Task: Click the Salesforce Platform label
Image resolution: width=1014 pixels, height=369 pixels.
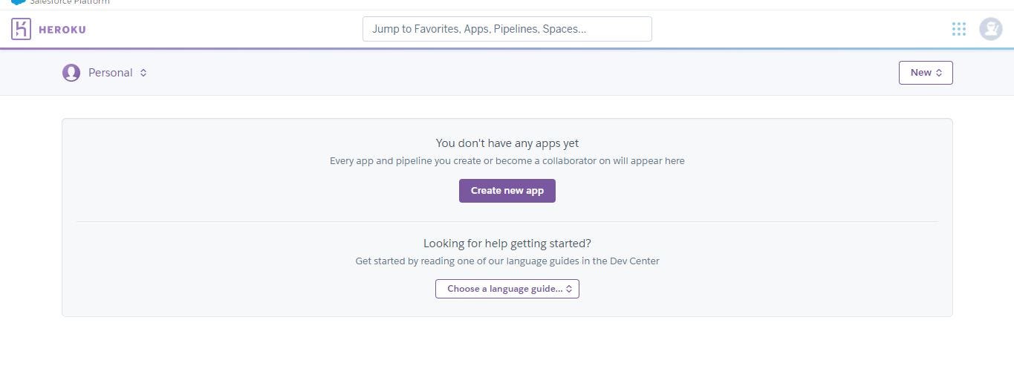Action: click(70, 2)
